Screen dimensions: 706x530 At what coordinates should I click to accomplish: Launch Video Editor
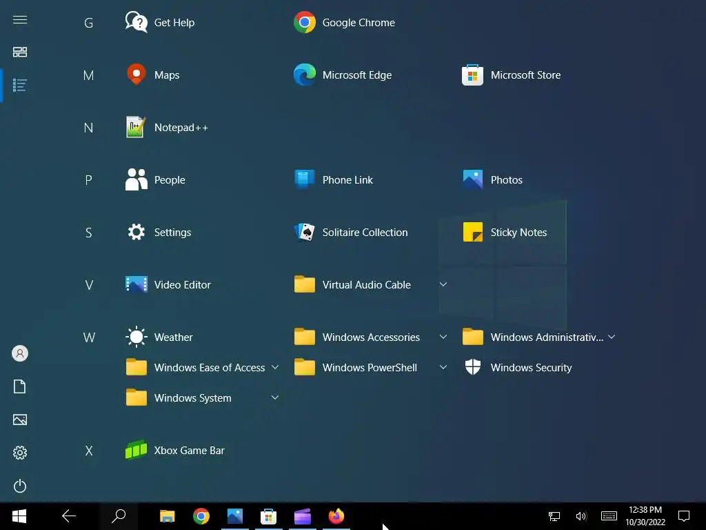[168, 285]
